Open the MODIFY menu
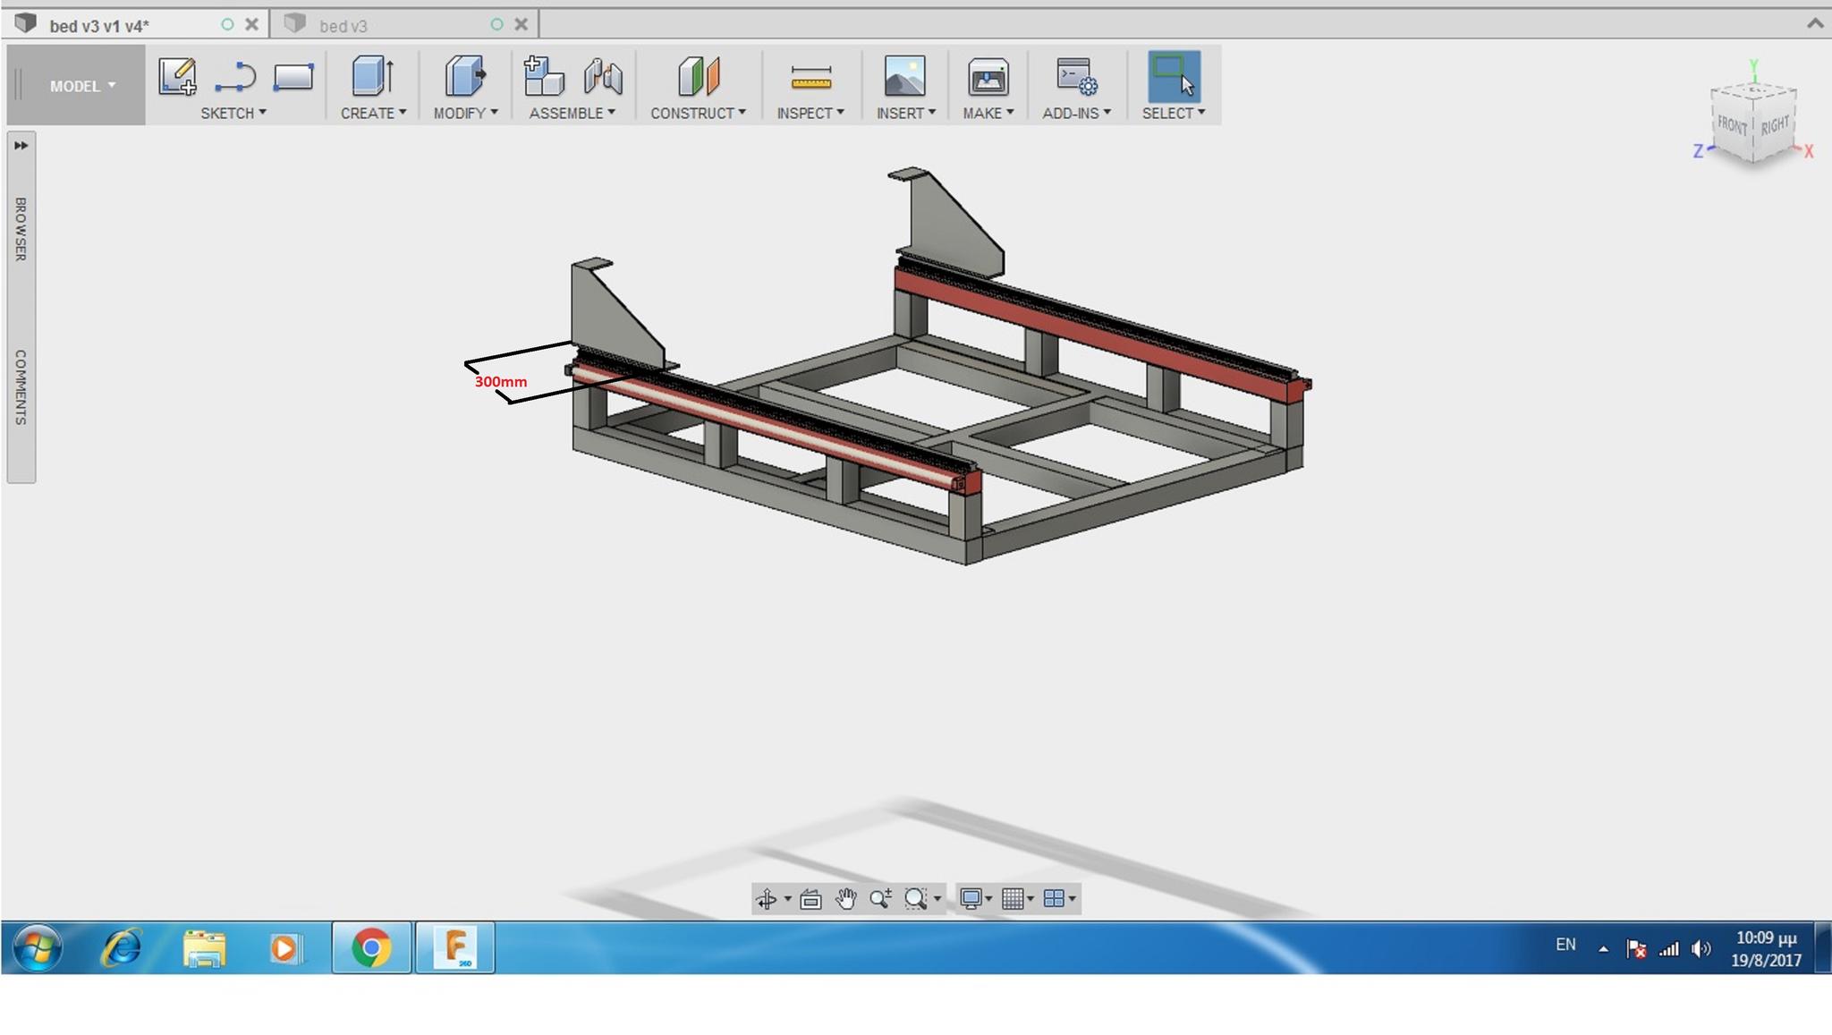This screenshot has height=1035, width=1832. pos(465,113)
